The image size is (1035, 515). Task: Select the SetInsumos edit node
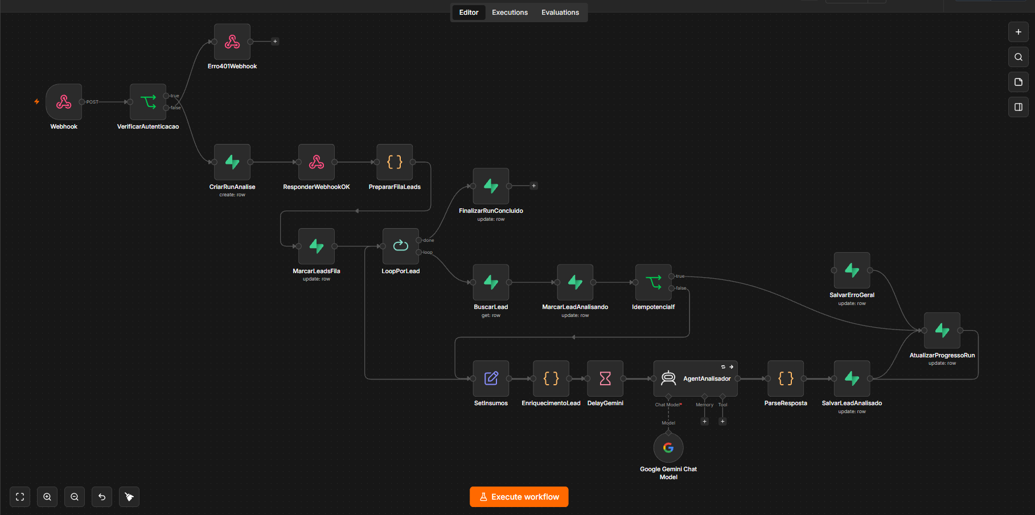click(491, 378)
